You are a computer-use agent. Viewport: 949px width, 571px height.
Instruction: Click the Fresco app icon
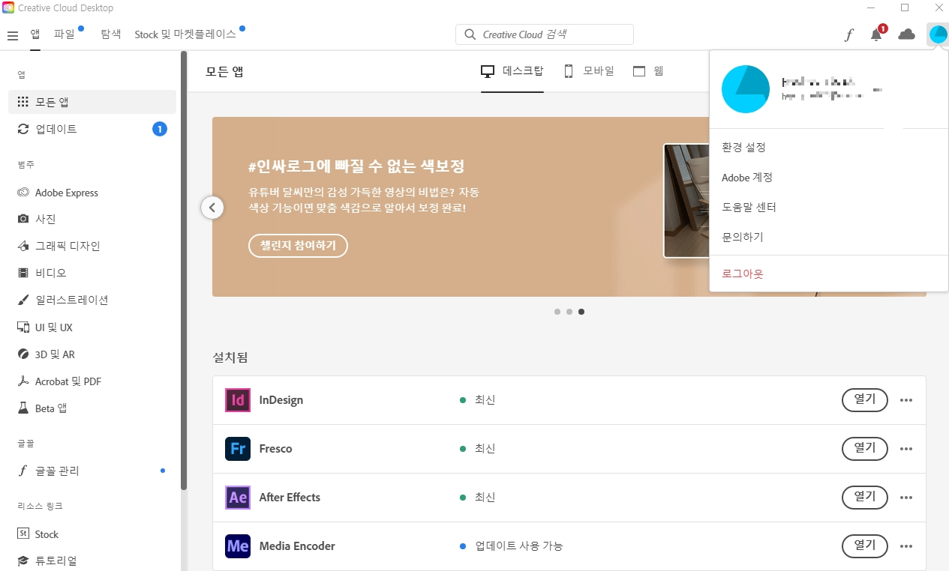[238, 449]
